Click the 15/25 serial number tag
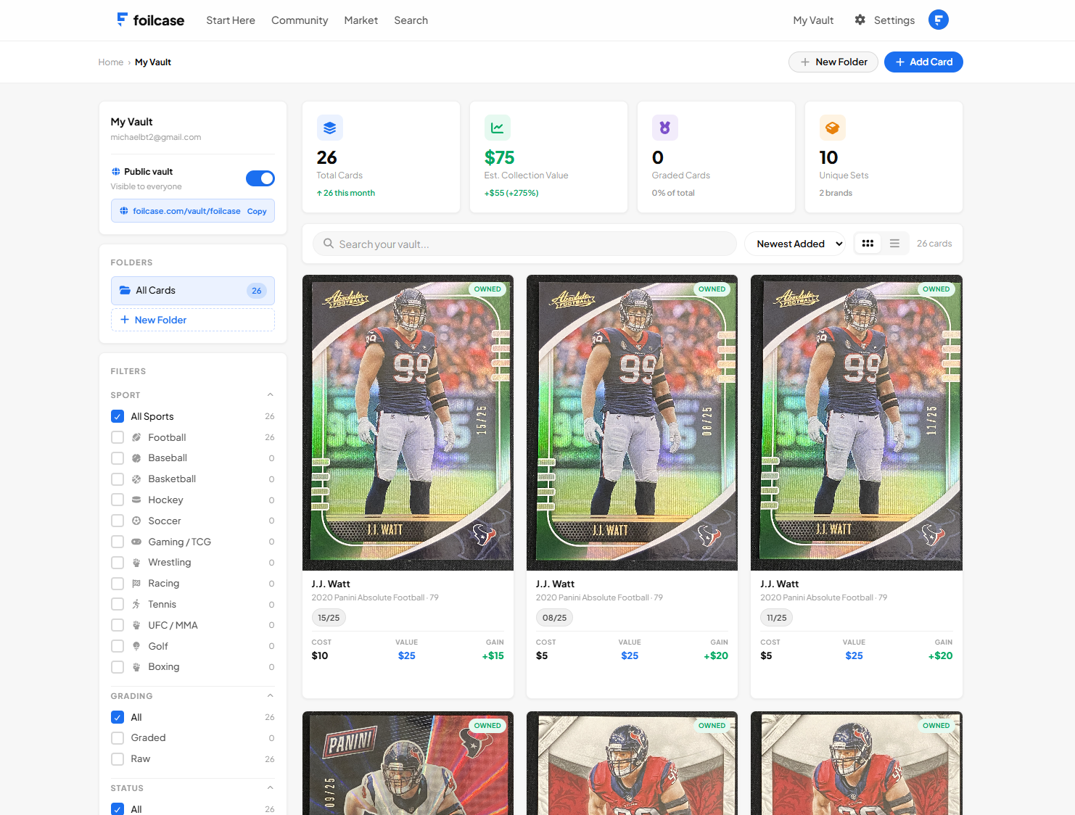 [329, 618]
